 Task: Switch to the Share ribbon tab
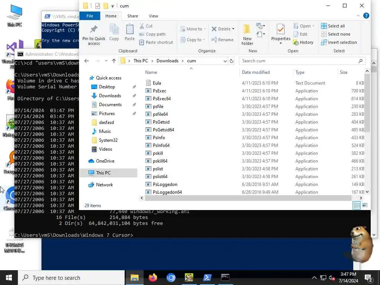coord(132,16)
